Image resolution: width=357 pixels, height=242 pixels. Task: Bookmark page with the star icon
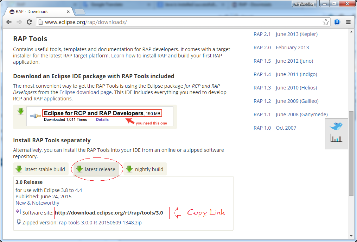pyautogui.click(x=326, y=22)
